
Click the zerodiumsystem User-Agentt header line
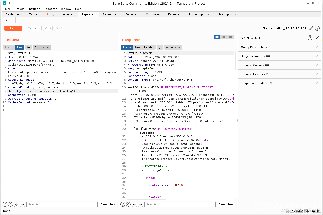tap(63, 91)
